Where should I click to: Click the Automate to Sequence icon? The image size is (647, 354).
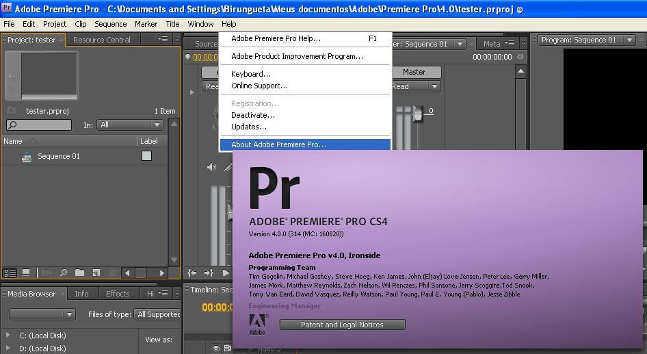click(47, 273)
